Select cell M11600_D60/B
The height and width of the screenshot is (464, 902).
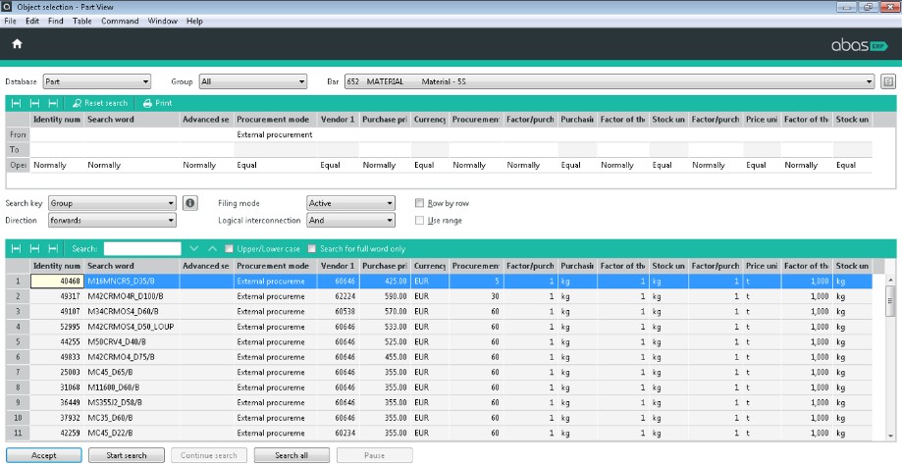click(132, 387)
